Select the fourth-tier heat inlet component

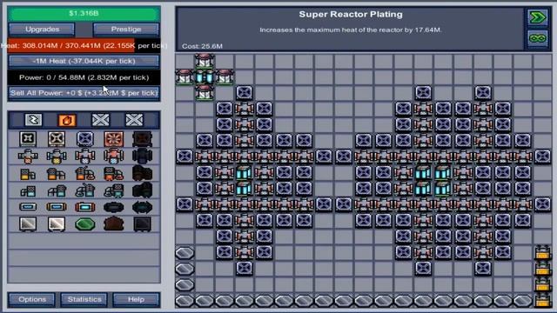(x=114, y=174)
